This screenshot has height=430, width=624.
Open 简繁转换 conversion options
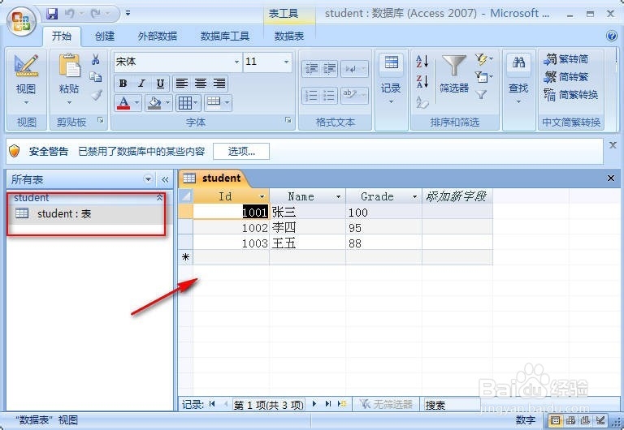pyautogui.click(x=571, y=95)
